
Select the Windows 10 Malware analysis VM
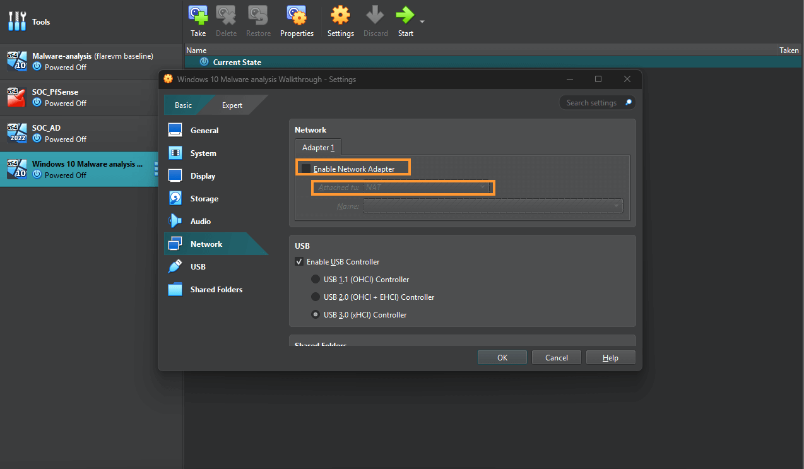pyautogui.click(x=79, y=169)
